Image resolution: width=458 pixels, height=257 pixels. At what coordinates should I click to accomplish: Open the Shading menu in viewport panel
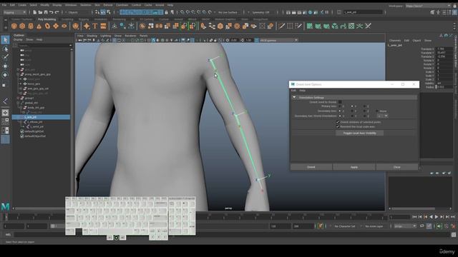click(92, 36)
